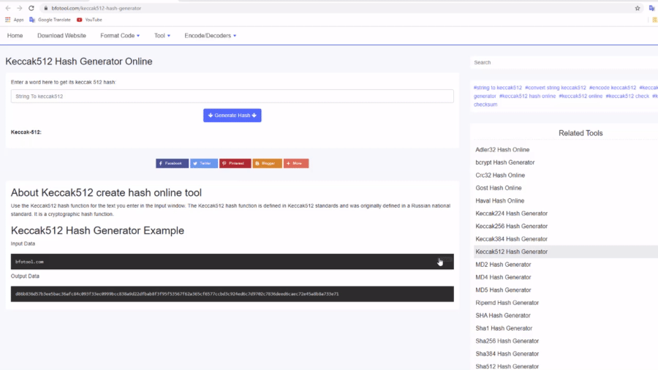Bookmark this page with star icon
Screen dimensions: 658x370
pos(638,8)
